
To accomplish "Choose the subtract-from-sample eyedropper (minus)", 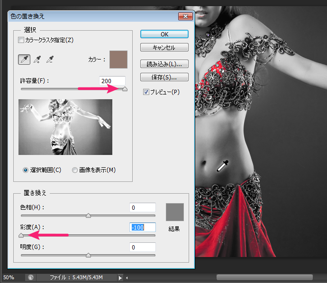I will coord(49,60).
